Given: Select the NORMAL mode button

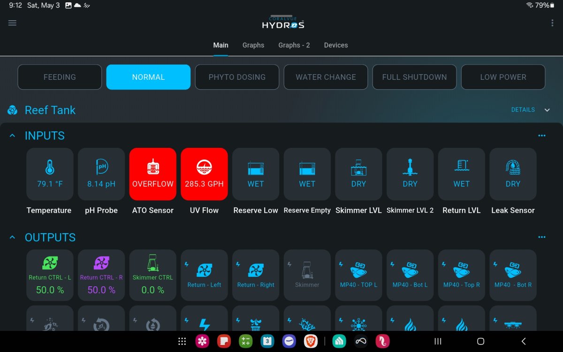Looking at the screenshot, I should (x=148, y=77).
